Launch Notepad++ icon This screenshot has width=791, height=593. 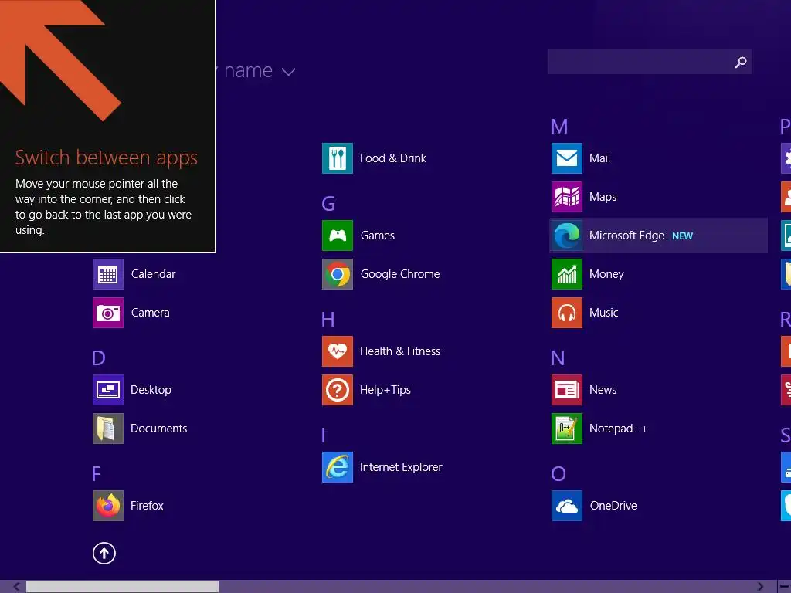[567, 429]
